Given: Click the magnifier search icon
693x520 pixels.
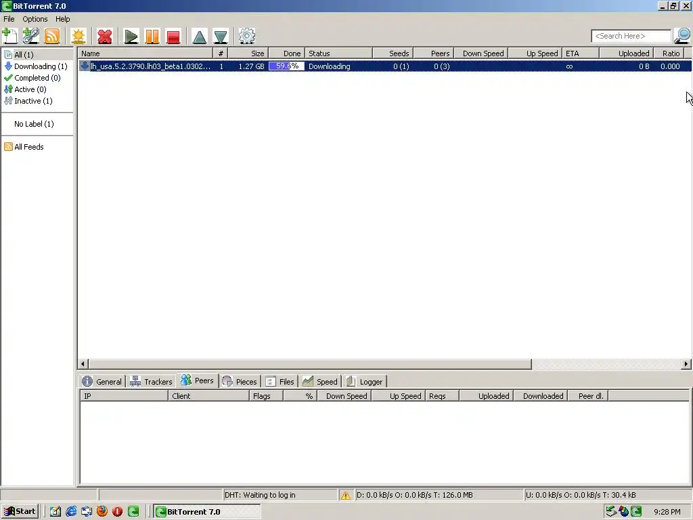Looking at the screenshot, I should pos(682,36).
